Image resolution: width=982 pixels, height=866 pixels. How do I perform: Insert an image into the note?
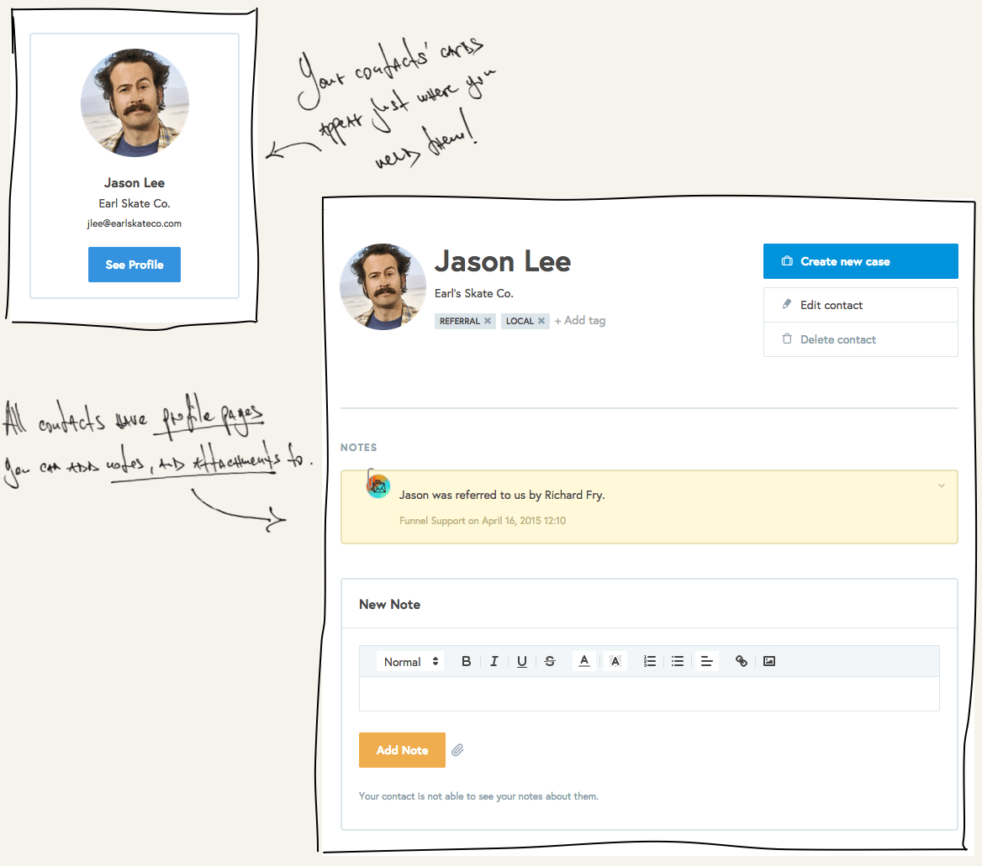point(769,661)
